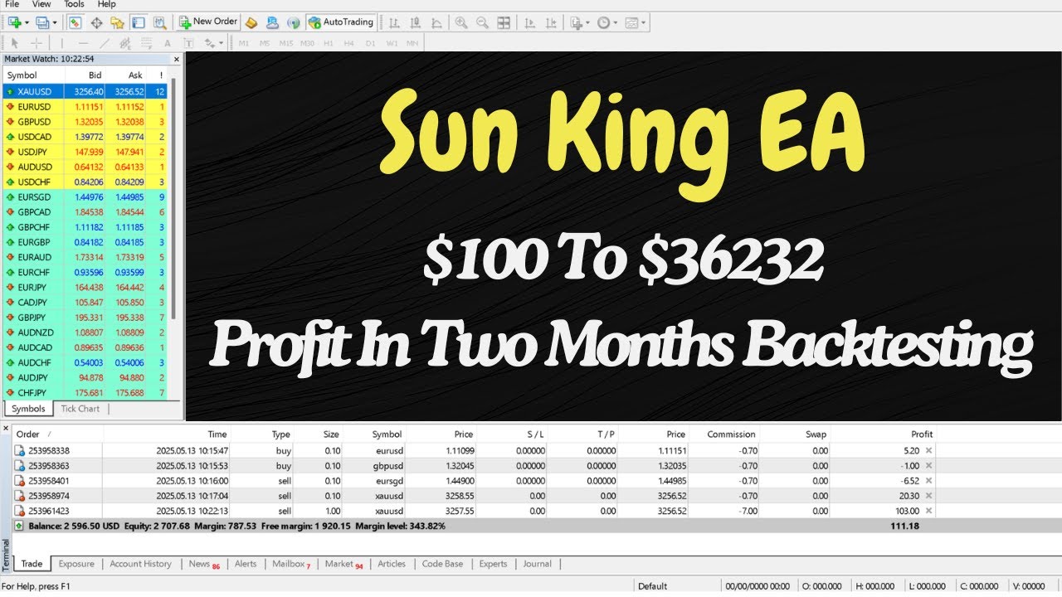Select the equidistant channel tool
This screenshot has width=1062, height=597.
pyautogui.click(x=125, y=42)
